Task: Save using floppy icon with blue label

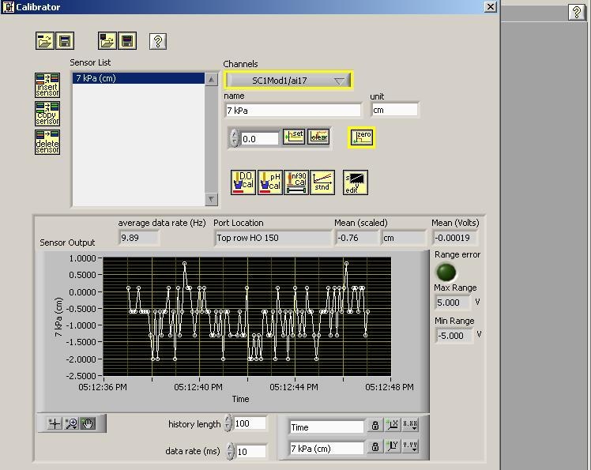Action: click(x=65, y=41)
